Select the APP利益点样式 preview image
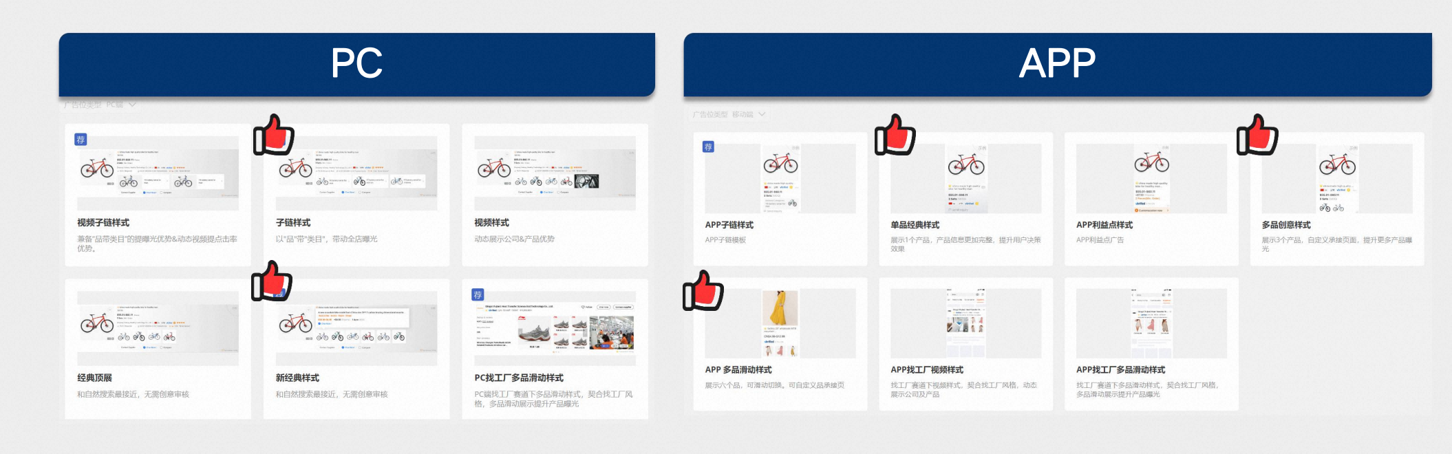 1152,178
